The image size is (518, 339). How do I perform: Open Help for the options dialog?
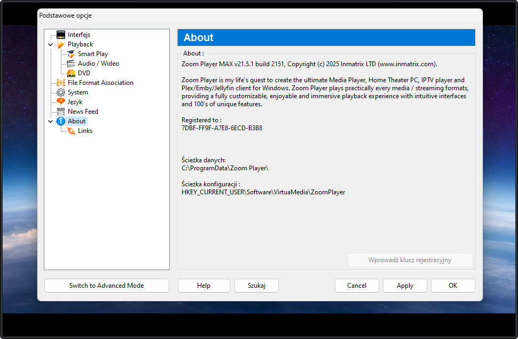(x=204, y=286)
